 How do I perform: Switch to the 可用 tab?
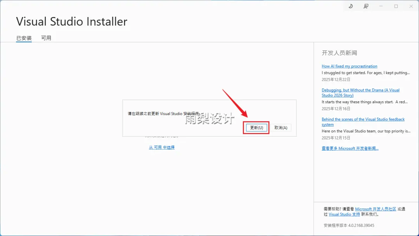[46, 38]
